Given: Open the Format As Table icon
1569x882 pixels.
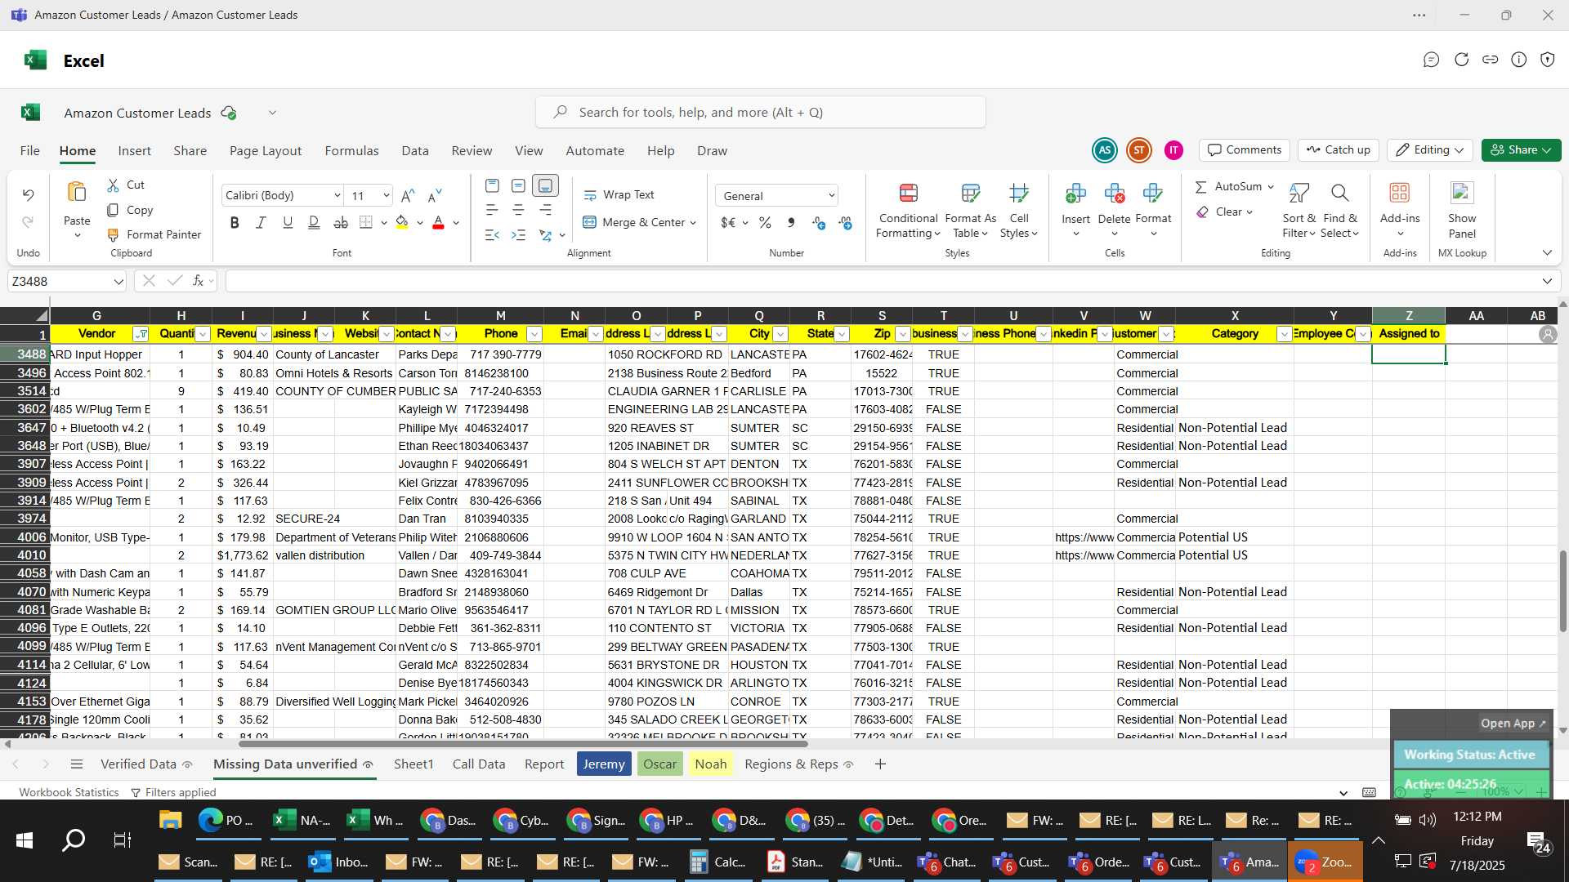Looking at the screenshot, I should [x=971, y=194].
